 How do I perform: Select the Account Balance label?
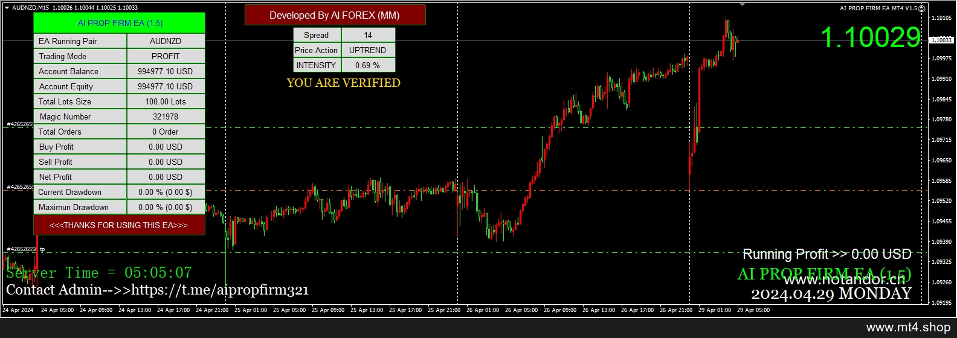click(x=80, y=71)
